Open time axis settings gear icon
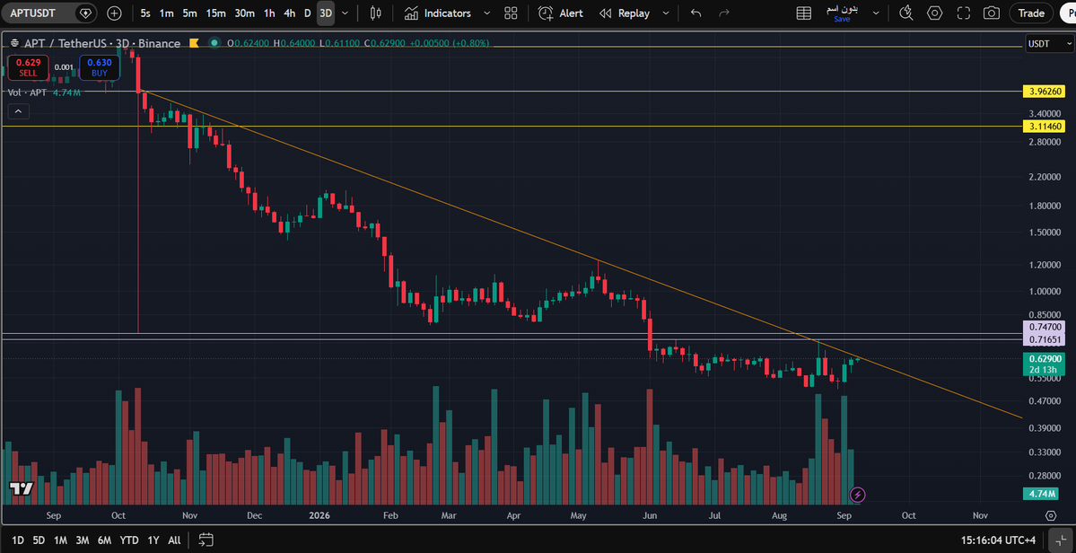1076x553 pixels. pos(1051,515)
